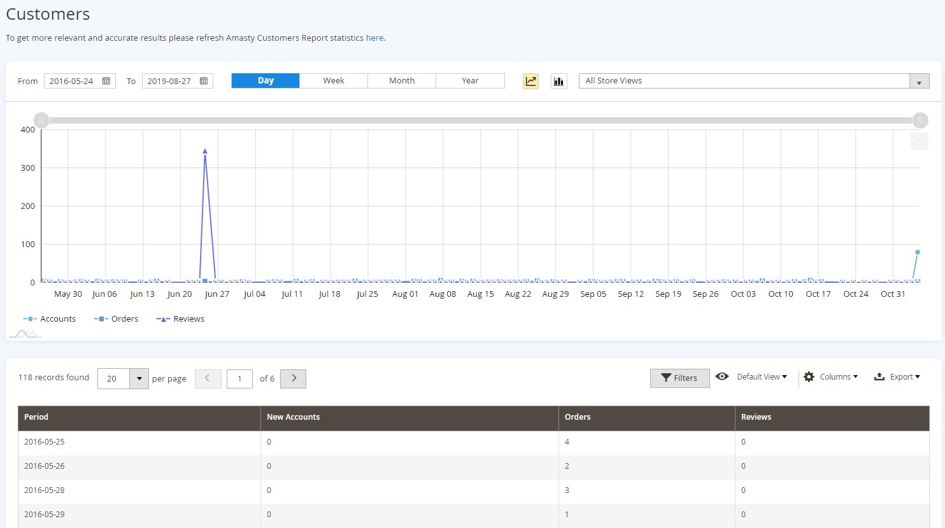The image size is (945, 528).
Task: Open the per page count dropdown
Action: [139, 378]
